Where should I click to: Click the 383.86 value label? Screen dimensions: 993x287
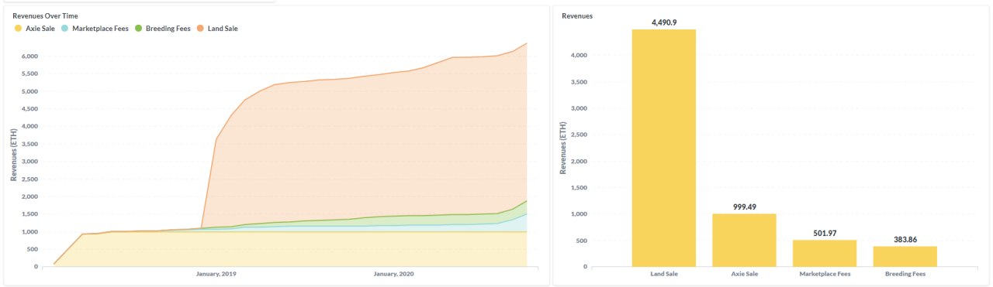coord(905,240)
